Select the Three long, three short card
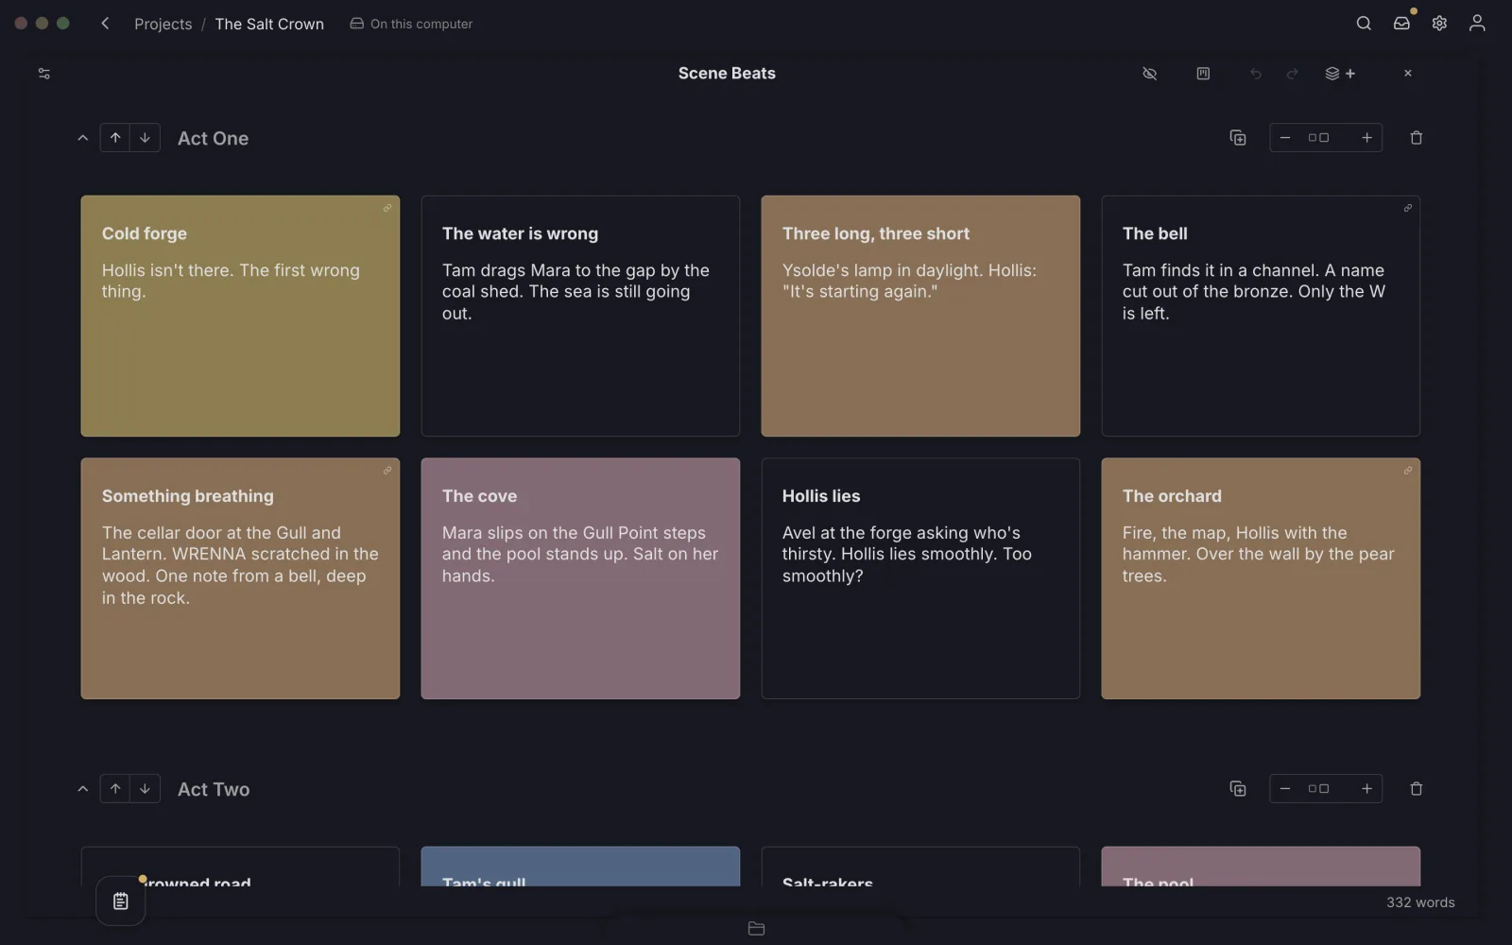Image resolution: width=1512 pixels, height=945 pixels. 920,316
